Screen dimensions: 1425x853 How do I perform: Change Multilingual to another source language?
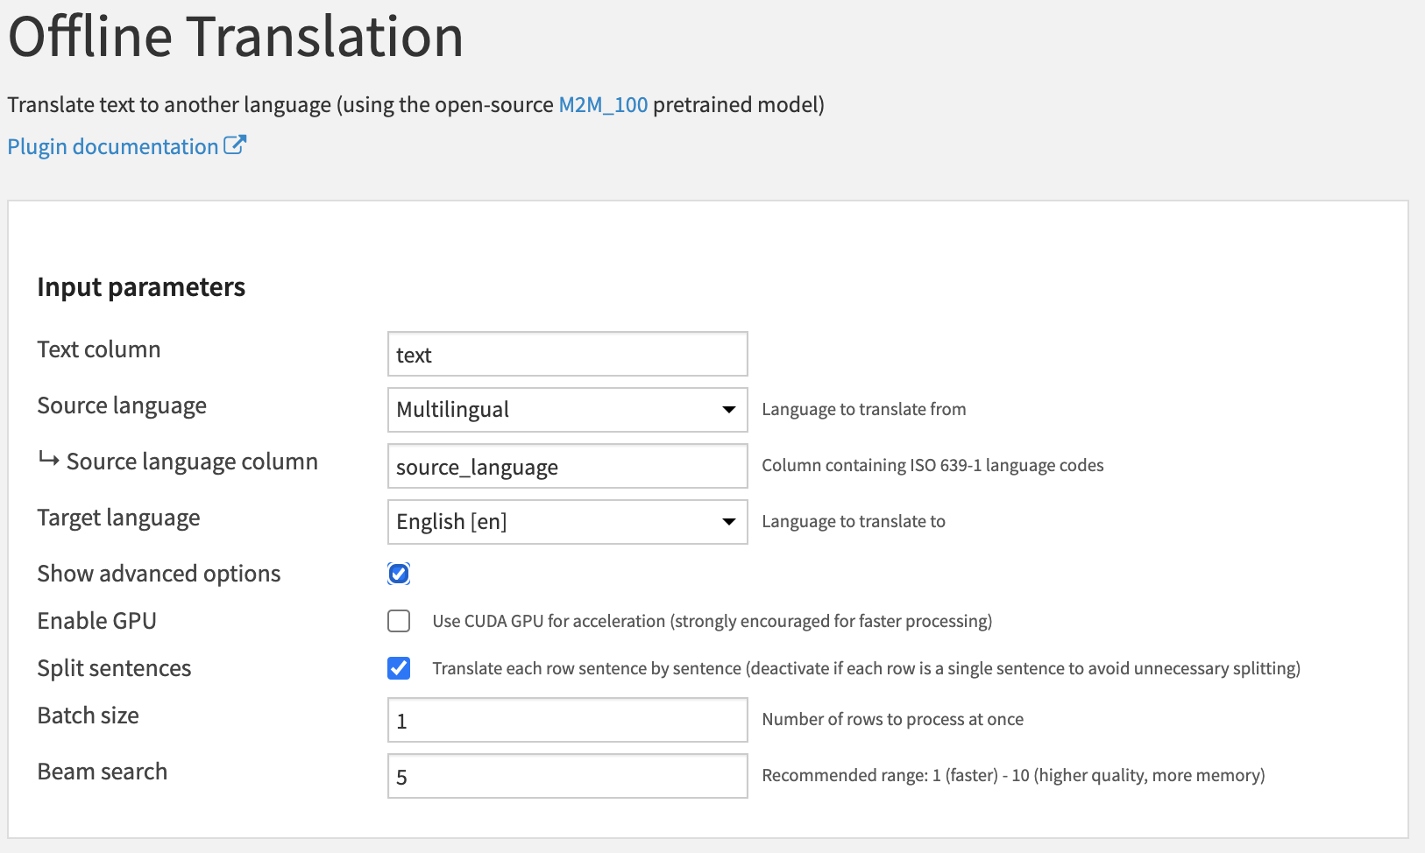(567, 409)
